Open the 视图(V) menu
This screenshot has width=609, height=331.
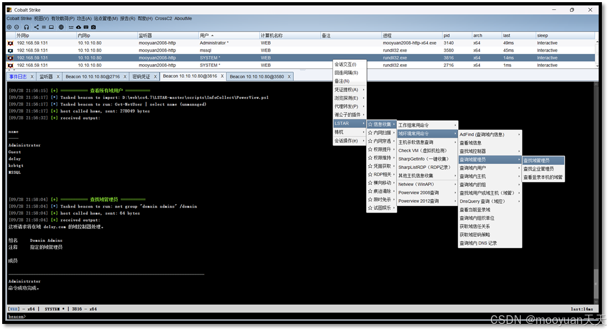point(41,18)
